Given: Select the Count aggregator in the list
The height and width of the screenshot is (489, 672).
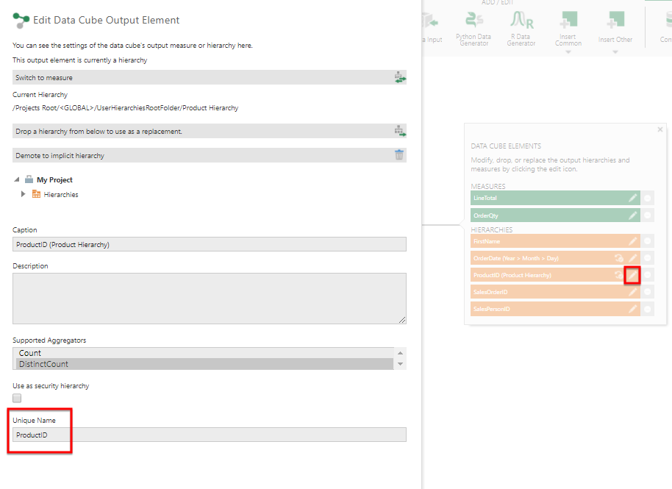Looking at the screenshot, I should (30, 353).
